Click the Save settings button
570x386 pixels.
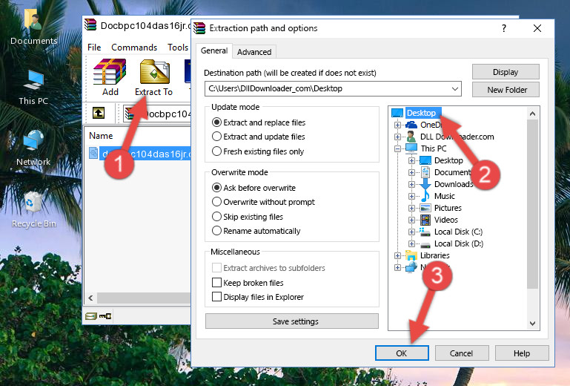point(292,321)
